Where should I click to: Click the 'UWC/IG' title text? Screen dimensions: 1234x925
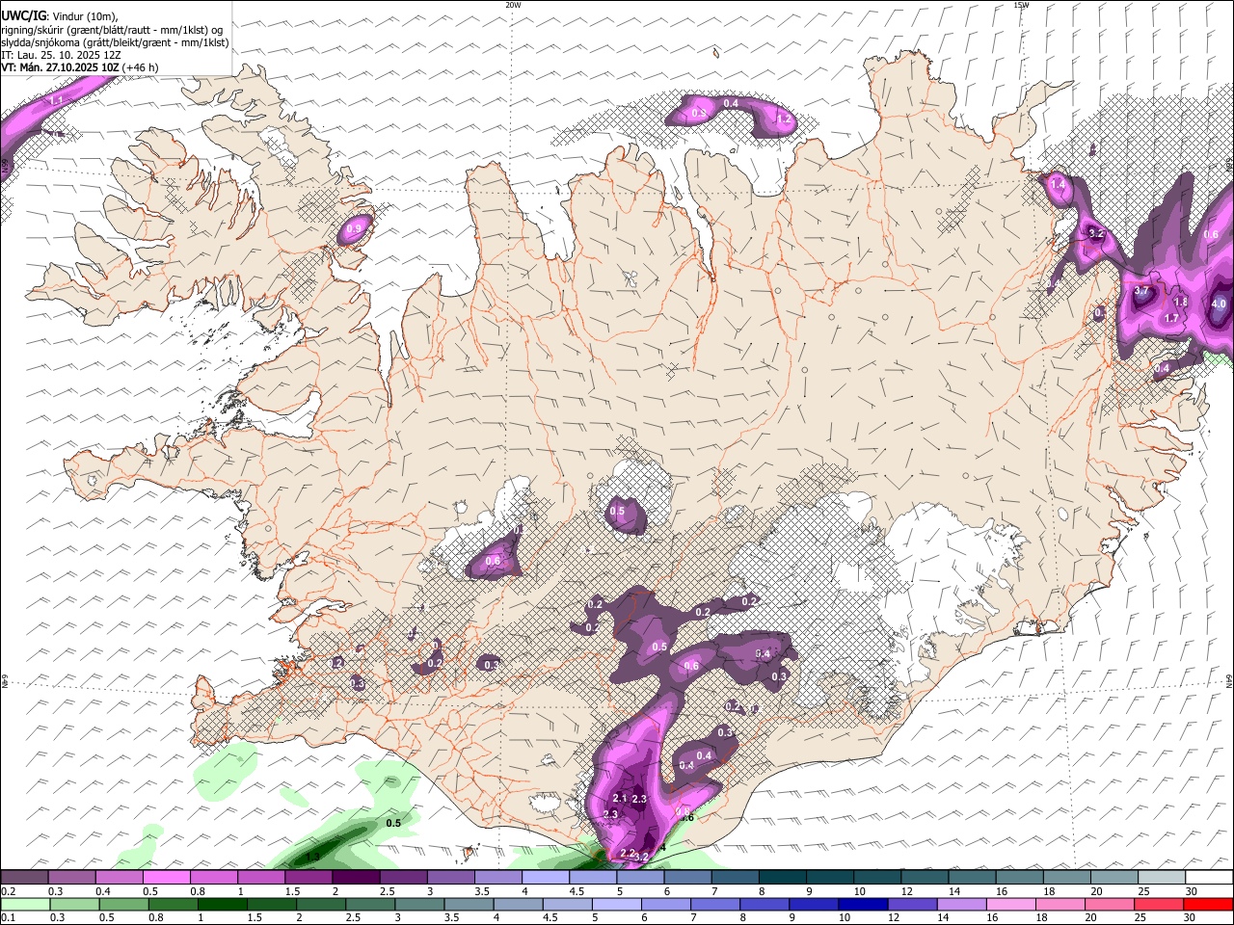coord(23,14)
